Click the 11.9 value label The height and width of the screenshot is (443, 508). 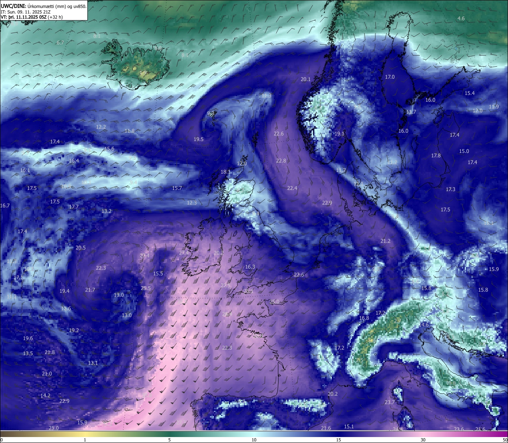[494, 106]
